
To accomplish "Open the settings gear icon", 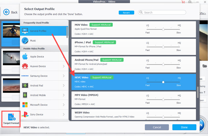I will tap(190, 2).
